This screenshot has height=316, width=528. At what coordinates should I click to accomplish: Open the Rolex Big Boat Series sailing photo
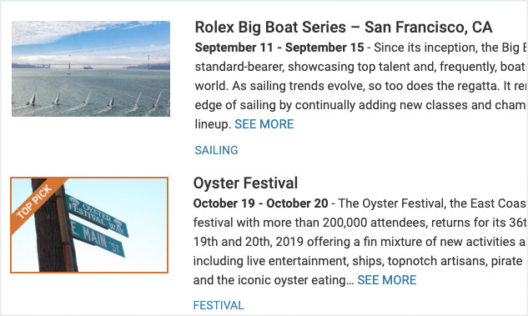91,68
